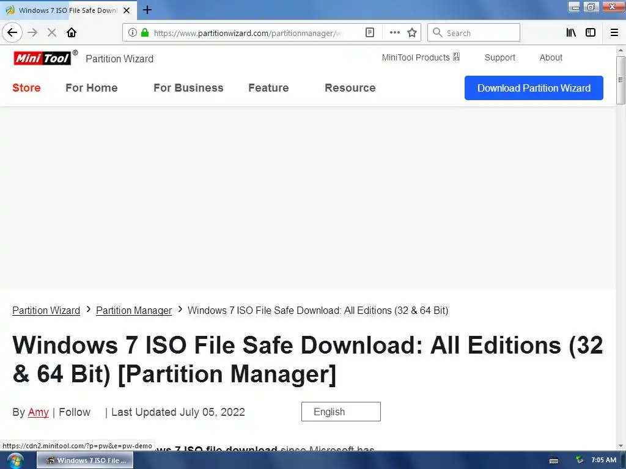Viewport: 626px width, 469px height.
Task: Open Partition Manager breadcrumb link
Action: 134,310
